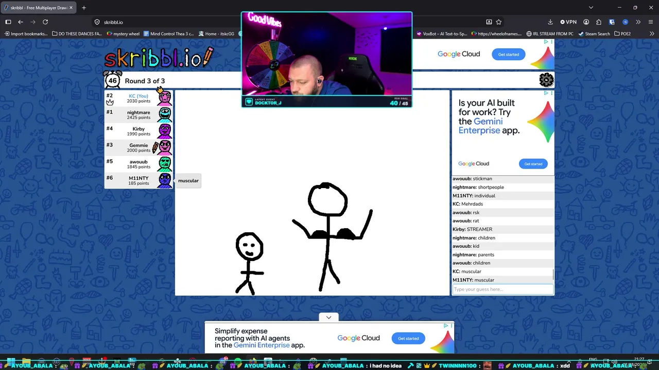Click the Kirby player name
Viewport: 659px width, 370px height.
click(138, 129)
